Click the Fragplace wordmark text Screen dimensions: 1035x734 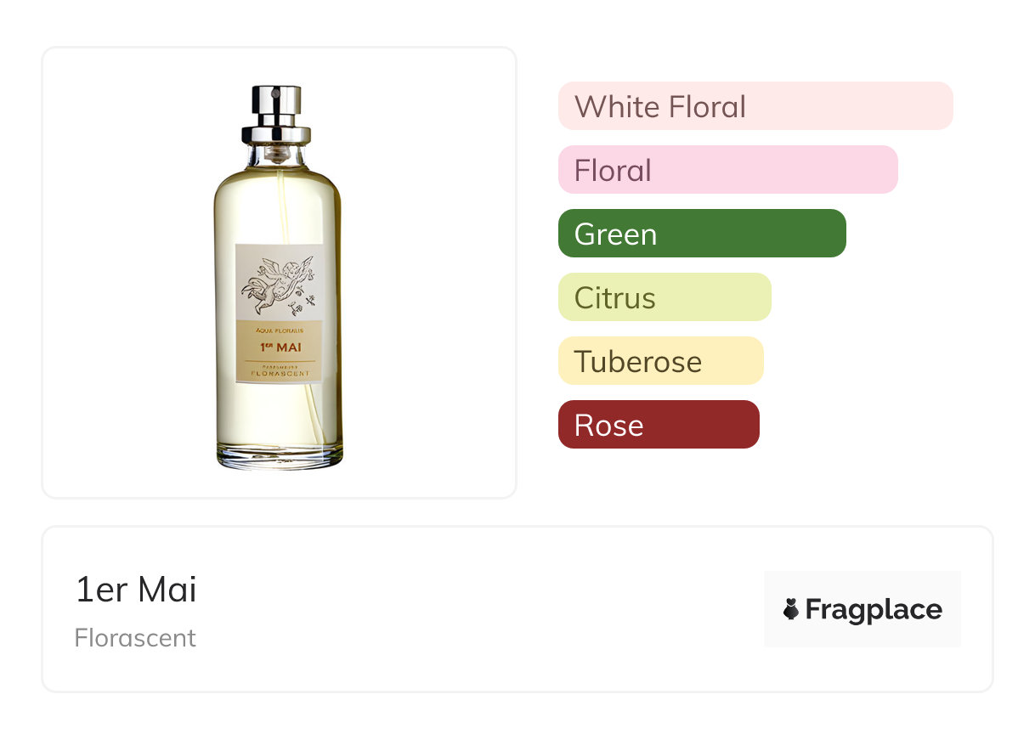click(x=874, y=609)
